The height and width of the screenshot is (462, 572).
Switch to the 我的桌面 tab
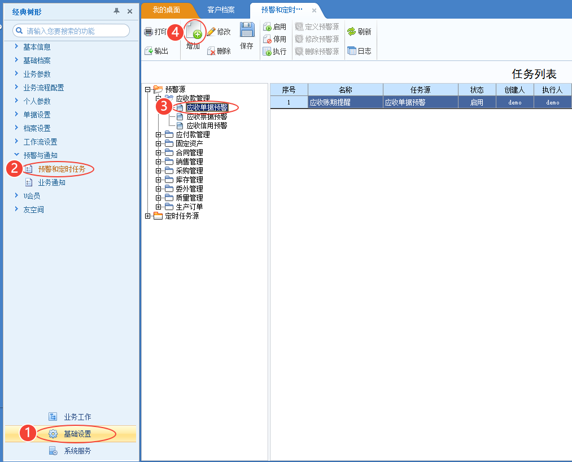click(167, 10)
